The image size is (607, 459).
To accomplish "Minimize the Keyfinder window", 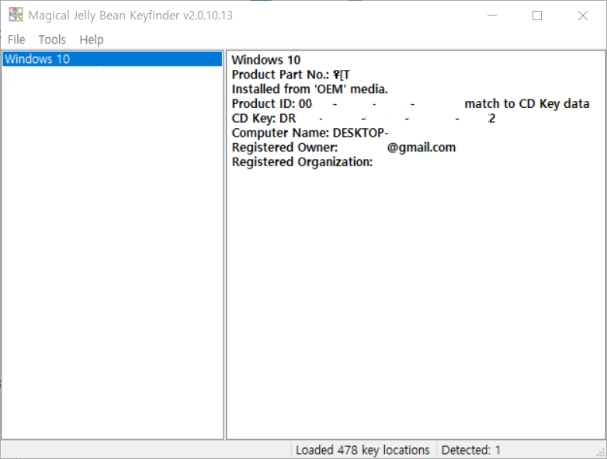I will coord(492,15).
